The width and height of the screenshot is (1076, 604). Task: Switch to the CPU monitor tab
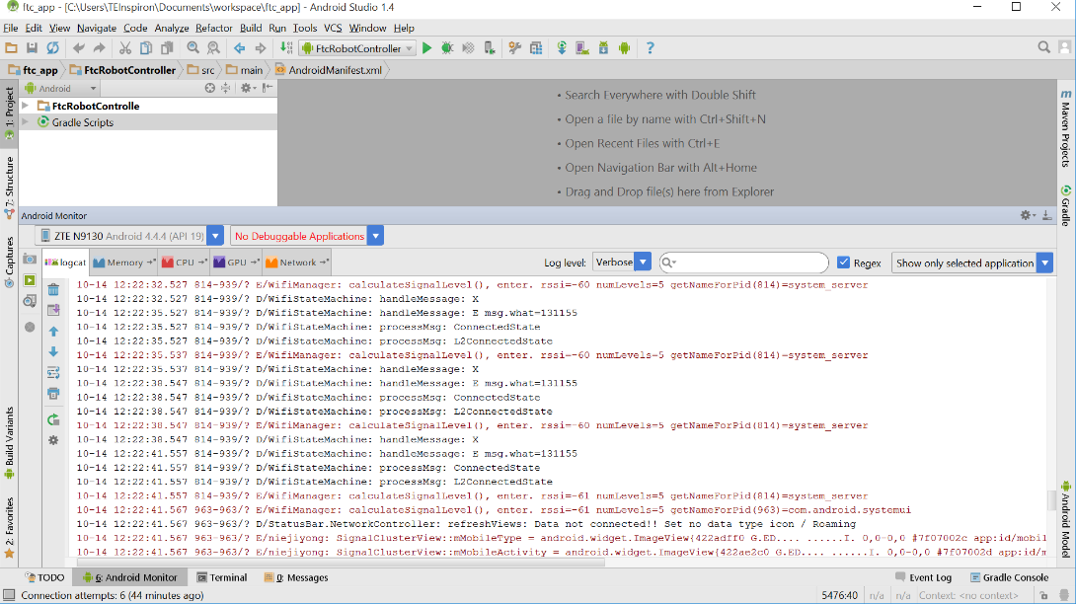(185, 263)
